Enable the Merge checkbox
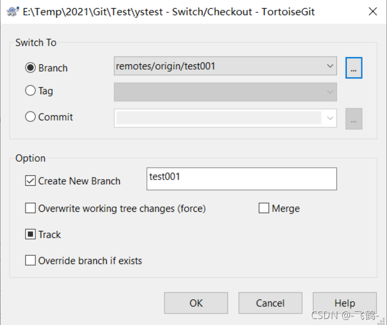 264,208
